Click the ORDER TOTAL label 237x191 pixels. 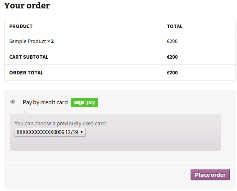pyautogui.click(x=26, y=72)
